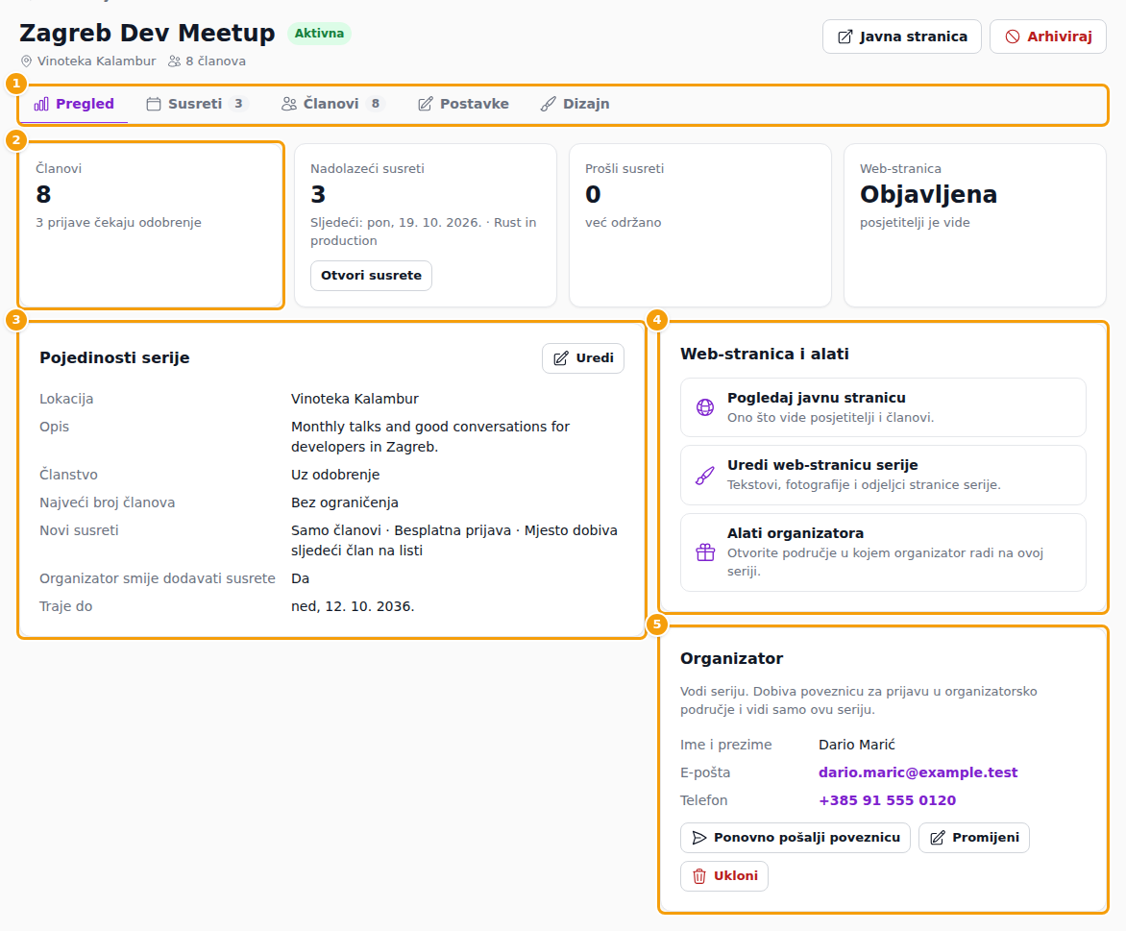Click the calendar icon on Susreti tab
This screenshot has height=931, width=1126.
click(154, 104)
